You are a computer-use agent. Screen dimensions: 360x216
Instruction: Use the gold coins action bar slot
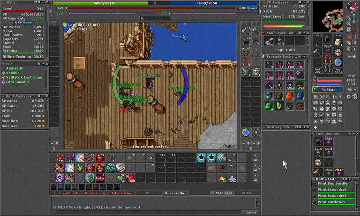pos(221,178)
